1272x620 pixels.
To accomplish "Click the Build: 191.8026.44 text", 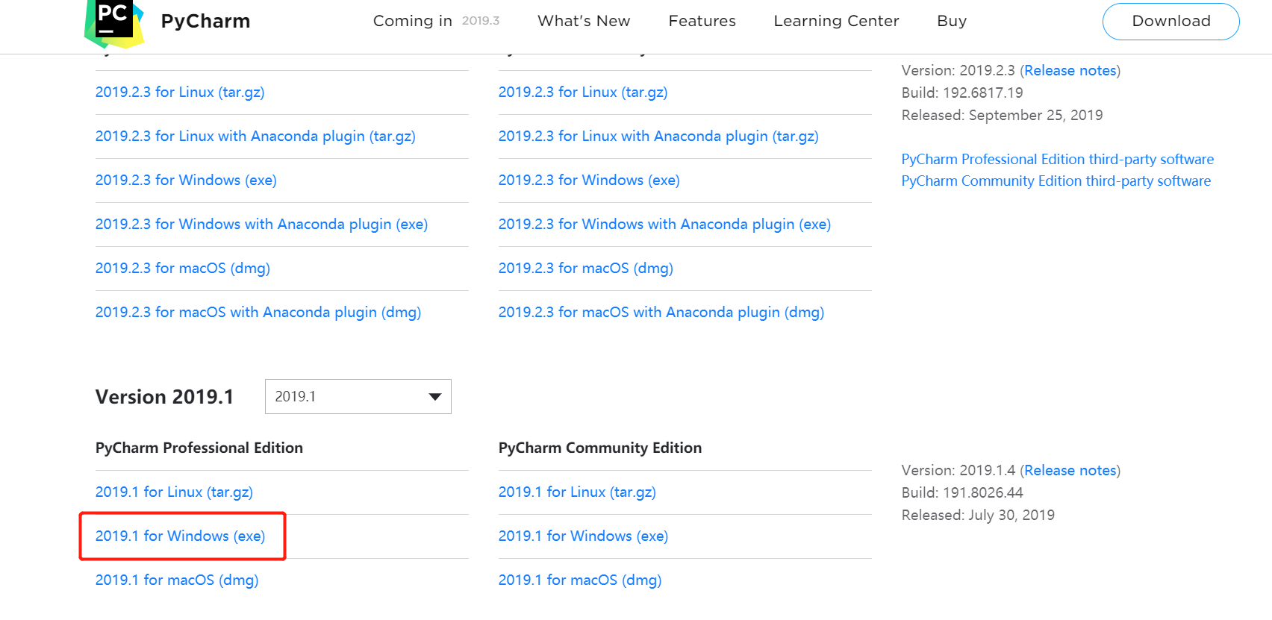I will (962, 492).
